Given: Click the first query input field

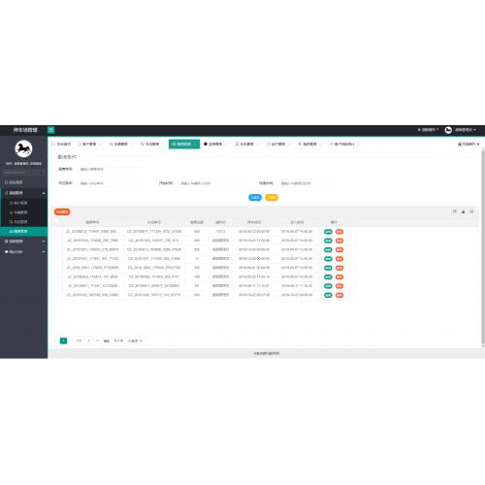Looking at the screenshot, I should tap(110, 169).
